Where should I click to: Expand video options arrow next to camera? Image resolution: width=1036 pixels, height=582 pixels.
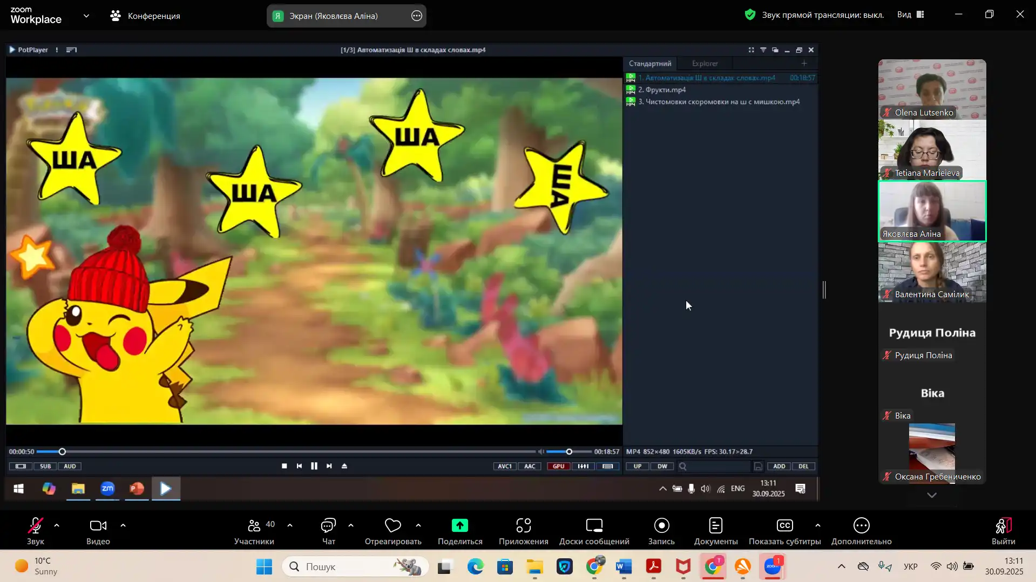(123, 525)
